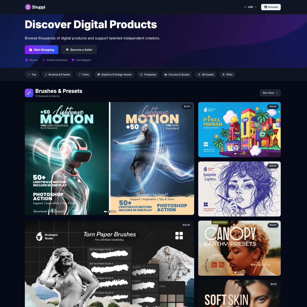Click the $10.00 price badge
This screenshot has height=307, width=307.
273,225
